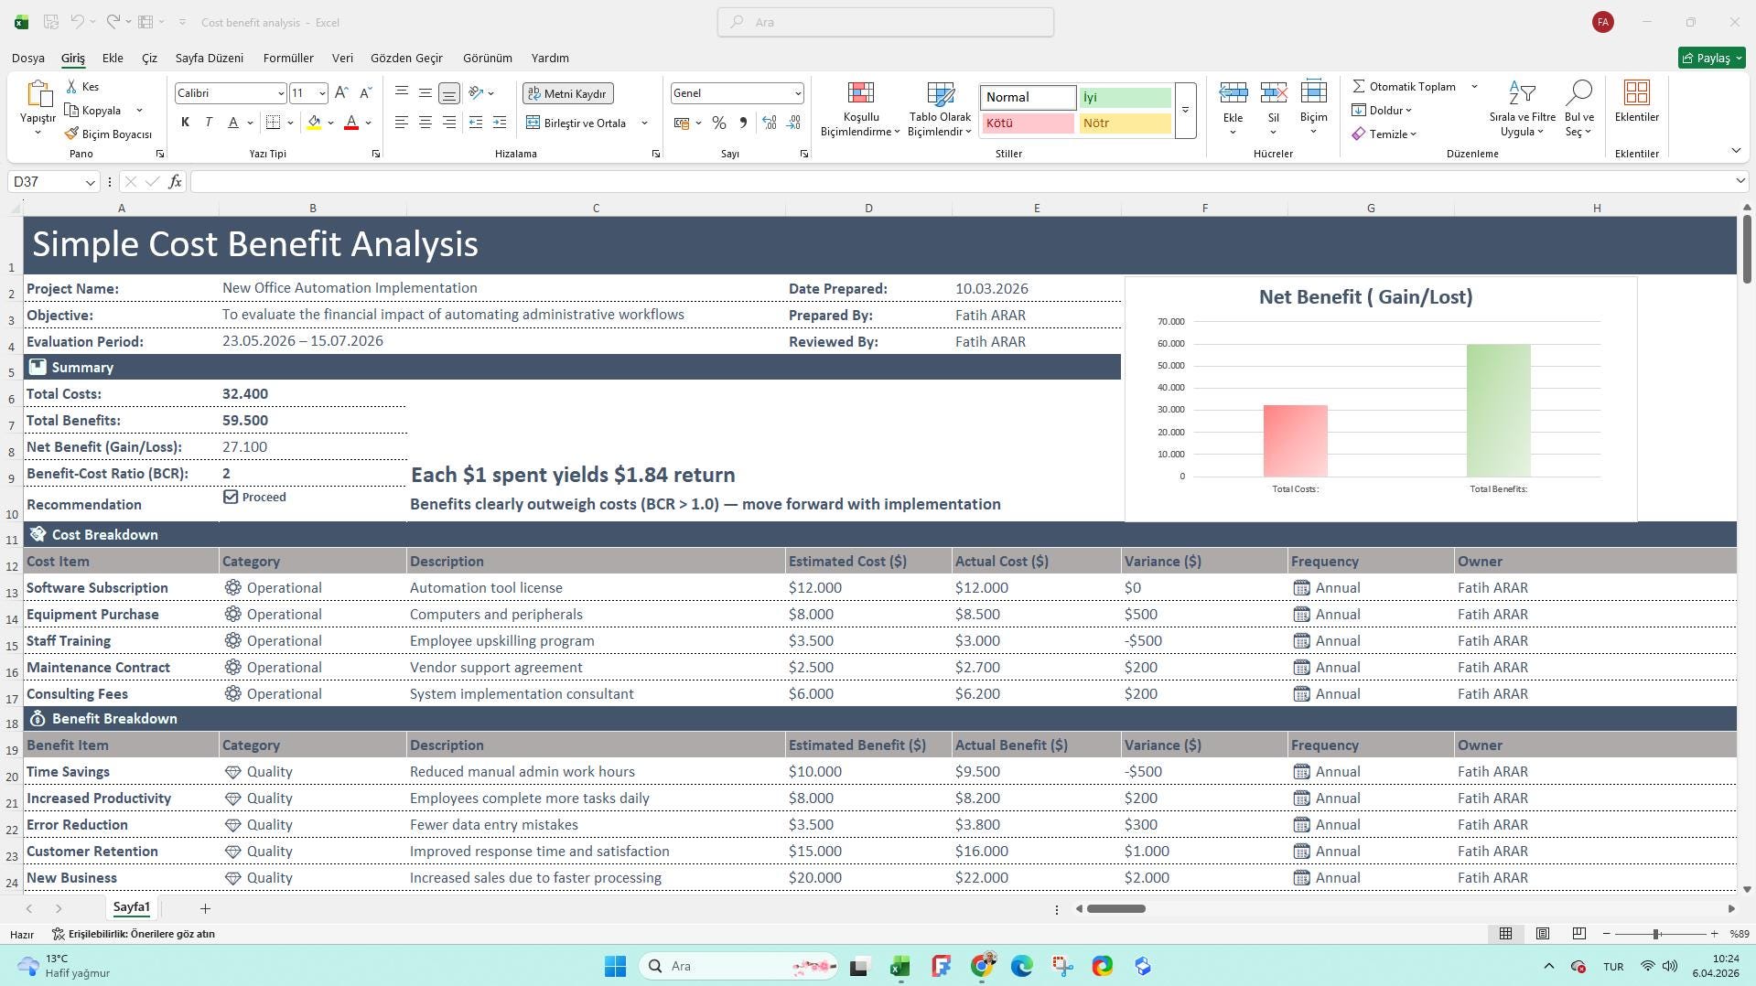Click the percent style icon
This screenshot has height=986, width=1756.
tap(719, 123)
